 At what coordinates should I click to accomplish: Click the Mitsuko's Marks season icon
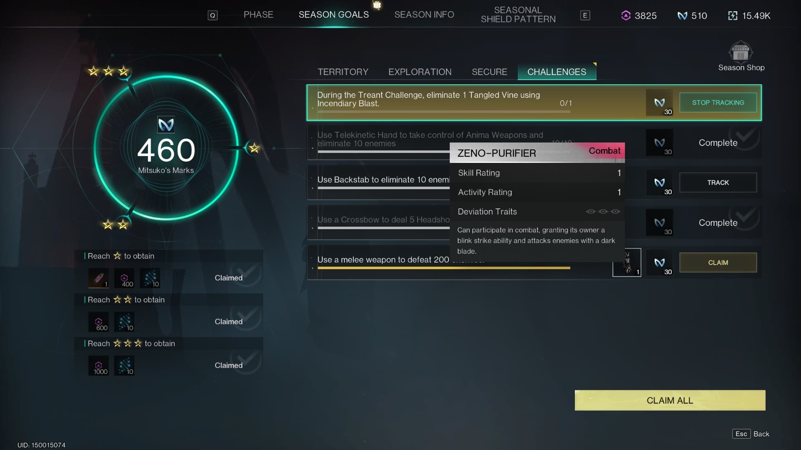(x=166, y=123)
